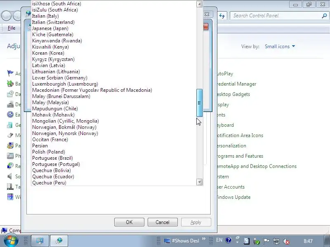Open the Phone and Modem icon
This screenshot has height=247, width=330.
(x=10, y=156)
